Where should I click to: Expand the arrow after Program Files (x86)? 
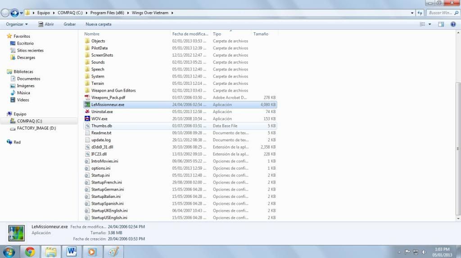128,13
